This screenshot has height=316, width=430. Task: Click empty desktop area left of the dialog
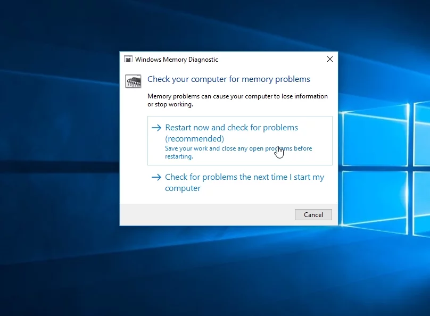click(60, 137)
